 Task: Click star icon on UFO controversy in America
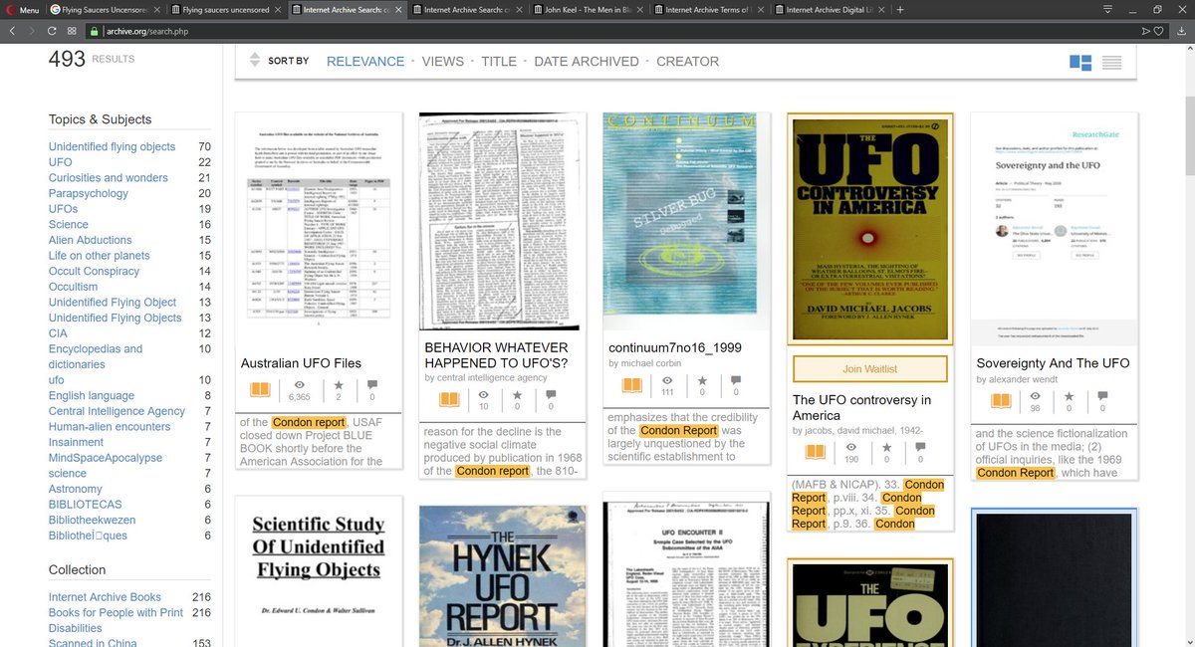(x=888, y=447)
